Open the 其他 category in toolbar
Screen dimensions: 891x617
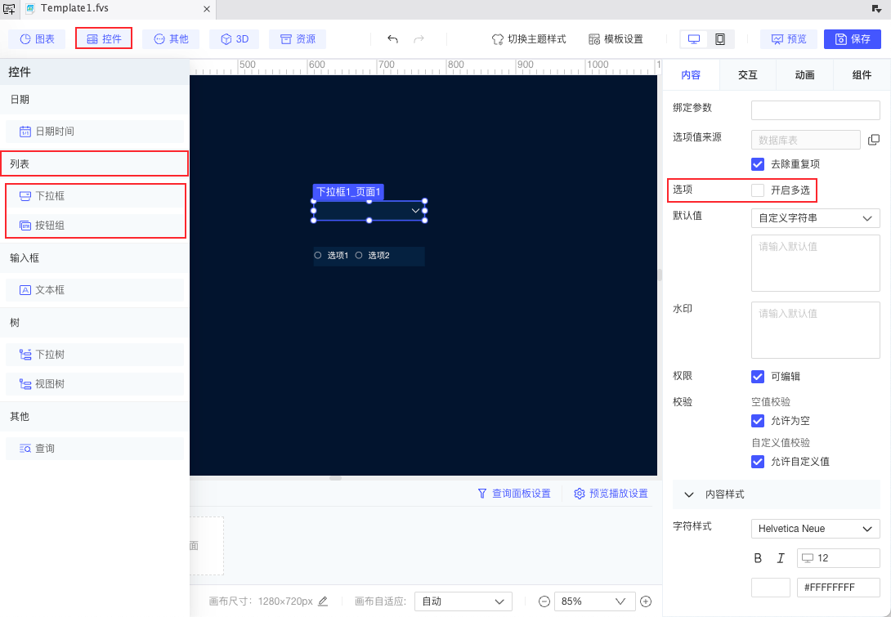(171, 38)
